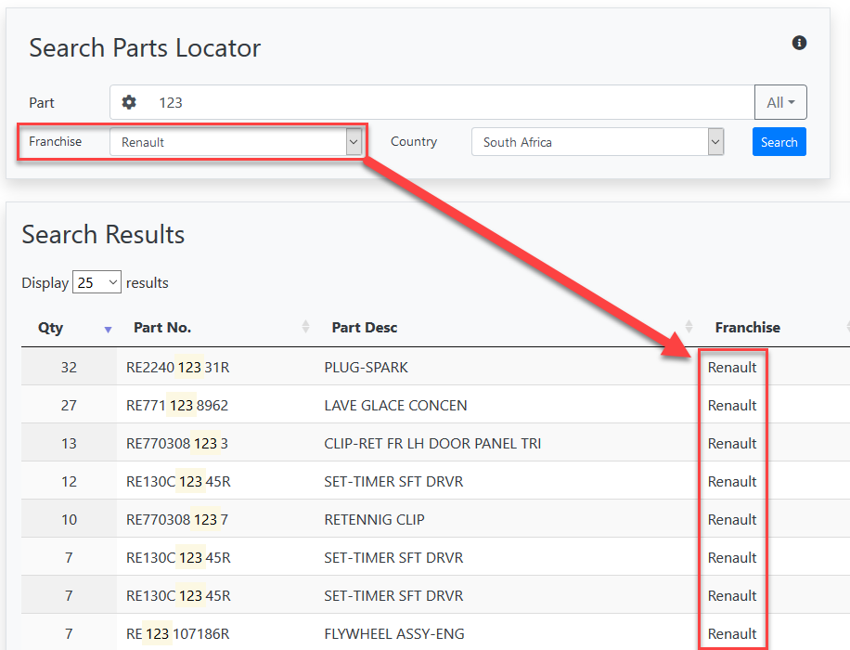Select part number RE770308 123 3
This screenshot has height=650, width=850.
coord(177,443)
